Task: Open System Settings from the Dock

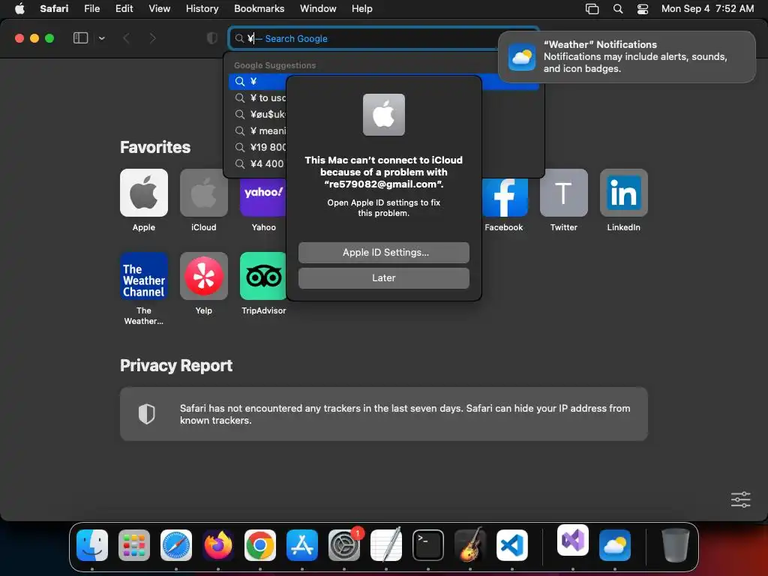Action: [x=343, y=545]
